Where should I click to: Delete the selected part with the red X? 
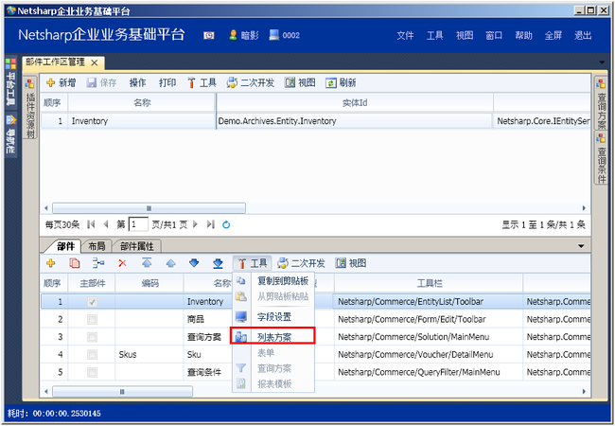(x=122, y=263)
